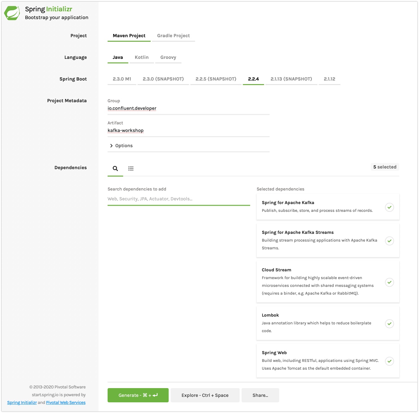The height and width of the screenshot is (413, 419).
Task: Click the Spring for Apache Kafka title
Action: point(288,203)
